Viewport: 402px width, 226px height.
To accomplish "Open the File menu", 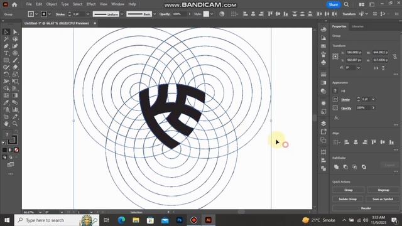I will point(29,4).
